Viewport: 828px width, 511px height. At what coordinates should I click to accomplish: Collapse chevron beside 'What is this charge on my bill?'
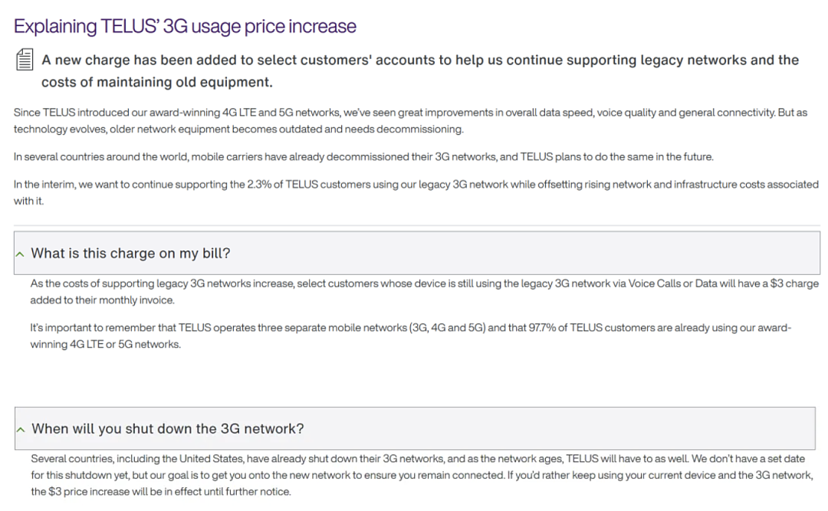pos(20,254)
